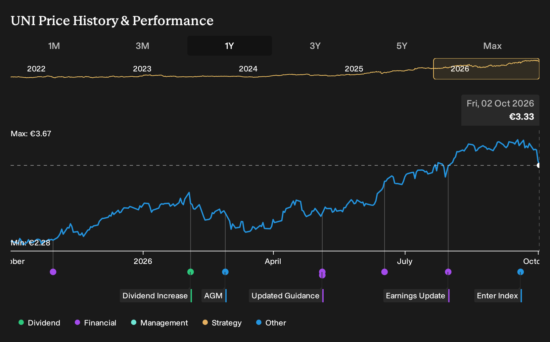This screenshot has height=342, width=550.
Task: Click the July axis label
Action: point(405,261)
